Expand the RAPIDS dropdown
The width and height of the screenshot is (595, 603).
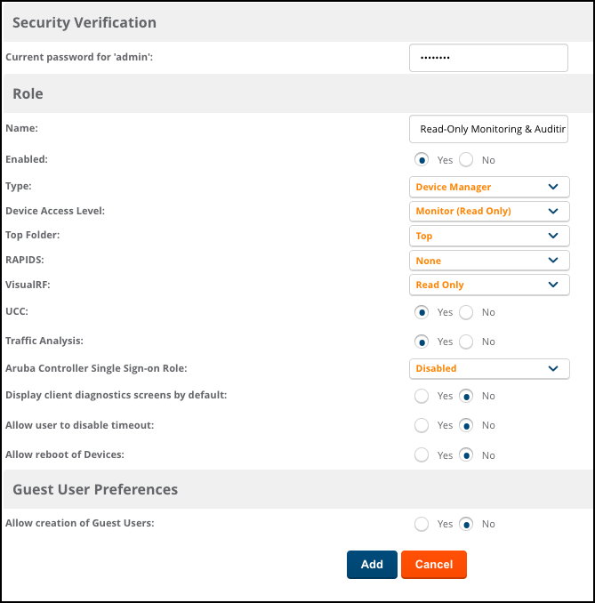pyautogui.click(x=488, y=261)
